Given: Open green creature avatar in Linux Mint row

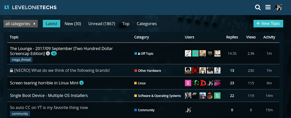Looking at the screenshot, I should tap(195, 83).
